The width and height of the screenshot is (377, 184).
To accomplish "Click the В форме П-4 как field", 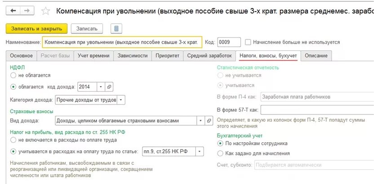I will click(x=317, y=97).
